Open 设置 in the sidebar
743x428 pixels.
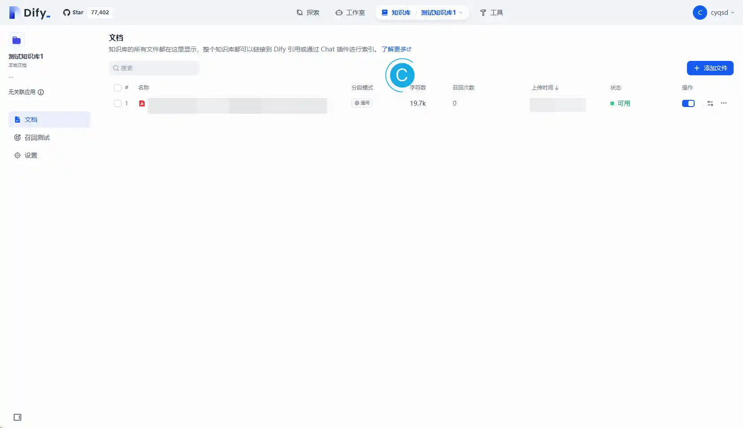pos(49,155)
